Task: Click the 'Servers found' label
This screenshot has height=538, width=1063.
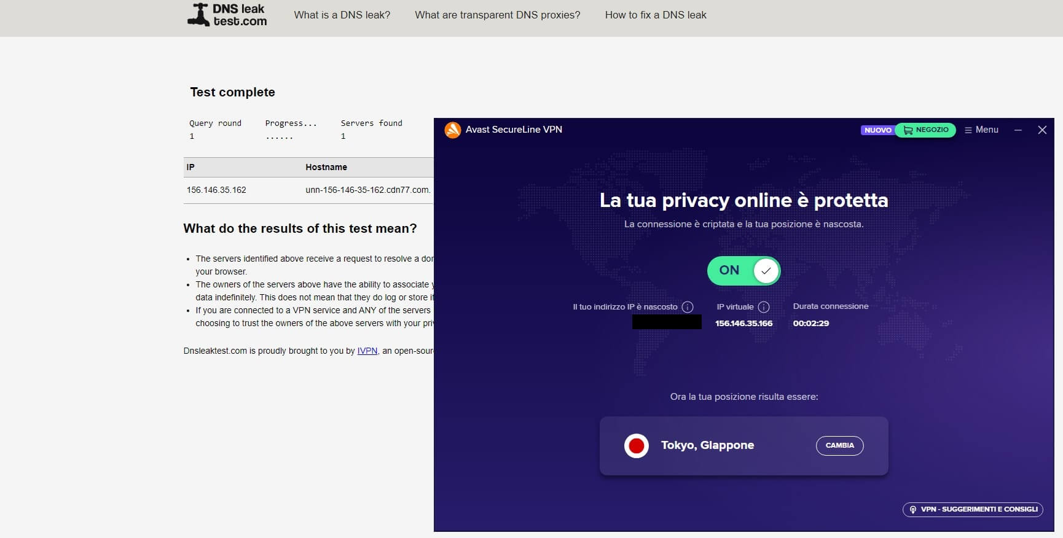Action: (x=372, y=123)
